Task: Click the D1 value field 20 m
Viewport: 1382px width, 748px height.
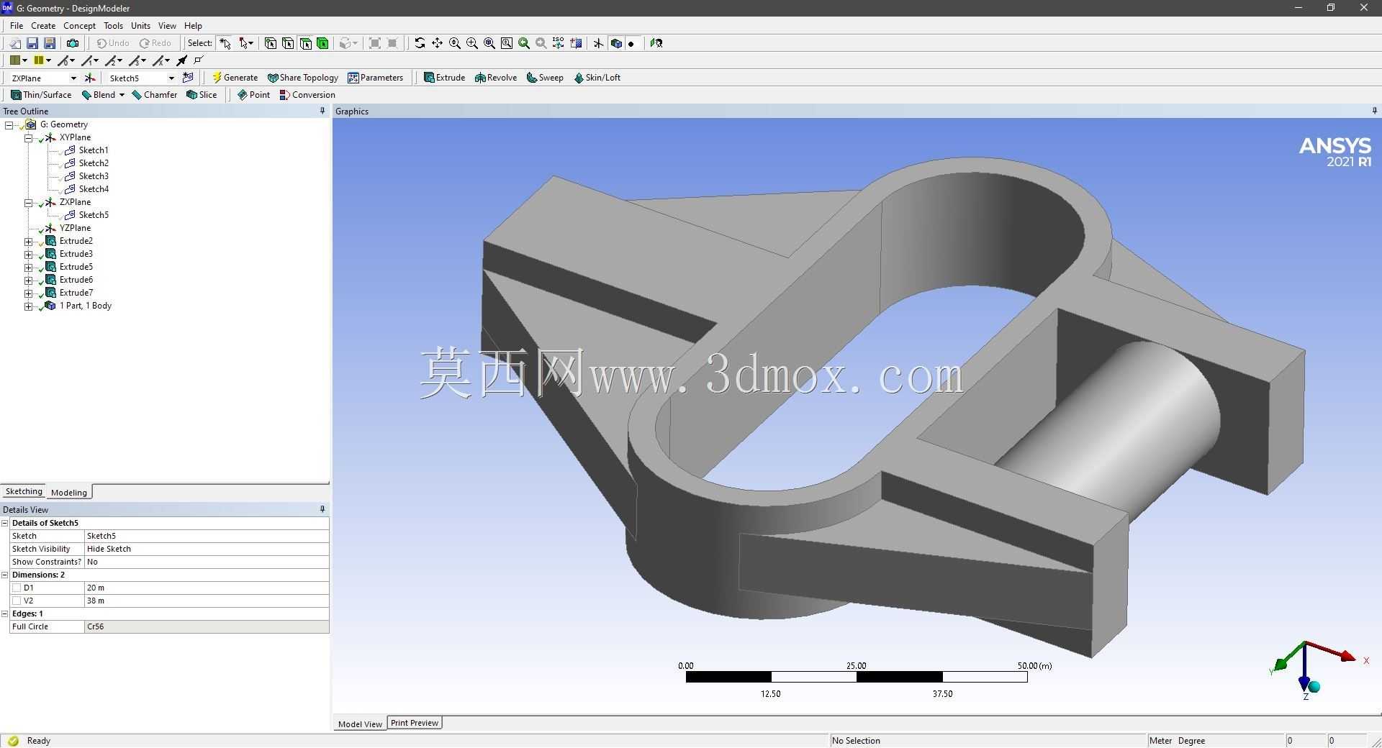Action: (x=207, y=588)
